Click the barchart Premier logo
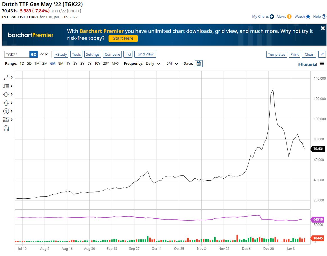This screenshot has width=327, height=256. 31,35
